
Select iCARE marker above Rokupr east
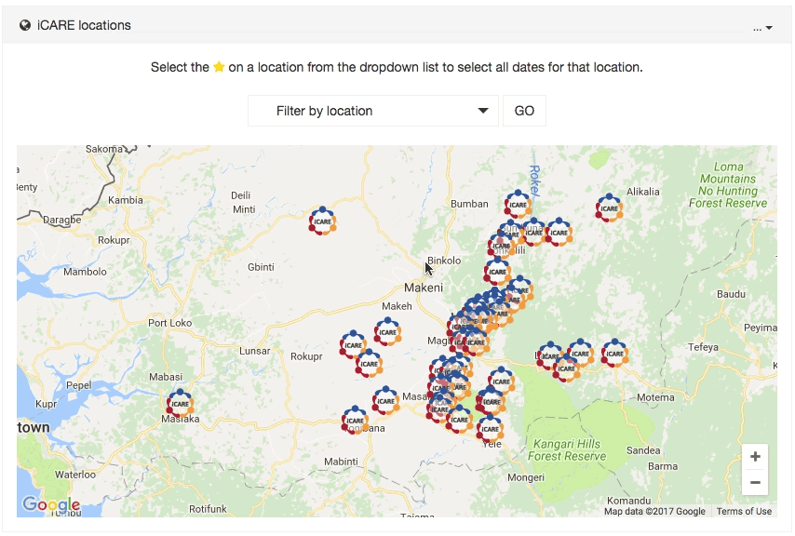[x=354, y=344]
